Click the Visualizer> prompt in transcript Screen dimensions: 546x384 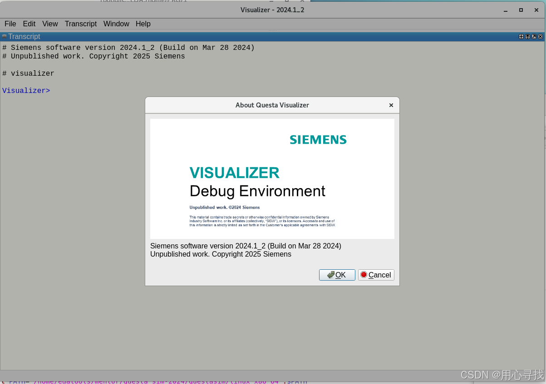26,91
